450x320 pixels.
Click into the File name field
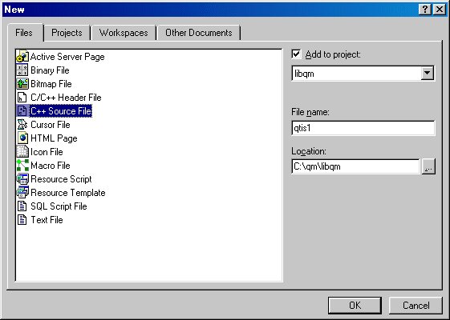(x=363, y=128)
